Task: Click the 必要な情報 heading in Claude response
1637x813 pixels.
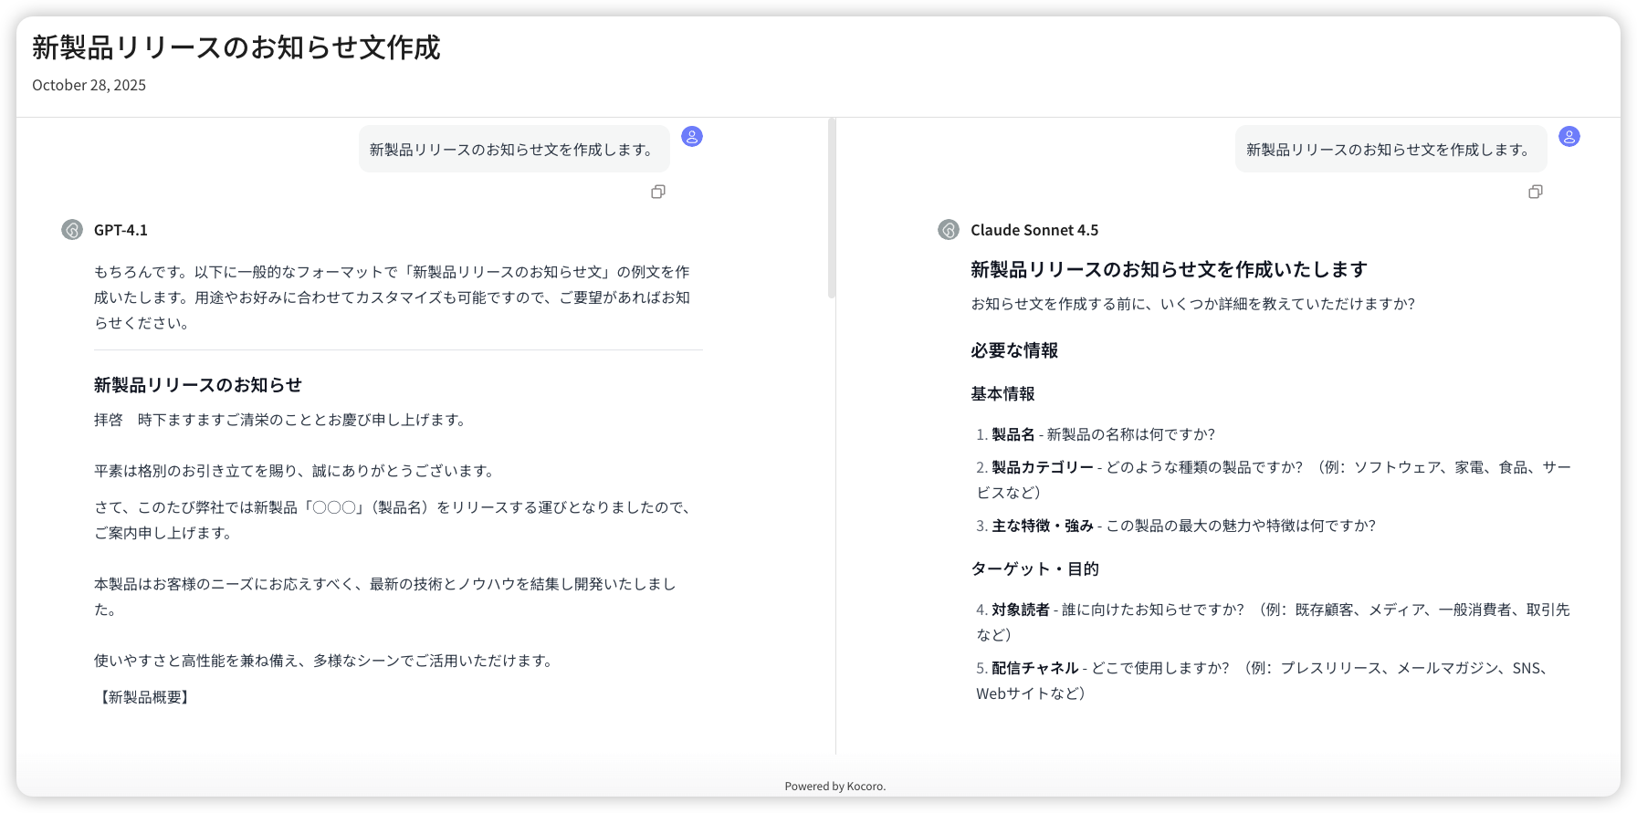Action: [1013, 350]
